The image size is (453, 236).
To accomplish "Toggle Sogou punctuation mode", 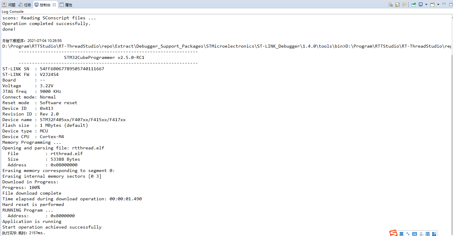I will (408, 234).
